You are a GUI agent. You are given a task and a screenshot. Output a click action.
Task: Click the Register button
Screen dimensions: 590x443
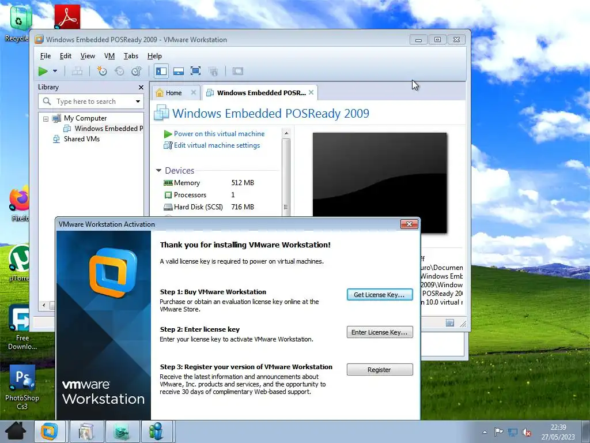click(x=379, y=370)
